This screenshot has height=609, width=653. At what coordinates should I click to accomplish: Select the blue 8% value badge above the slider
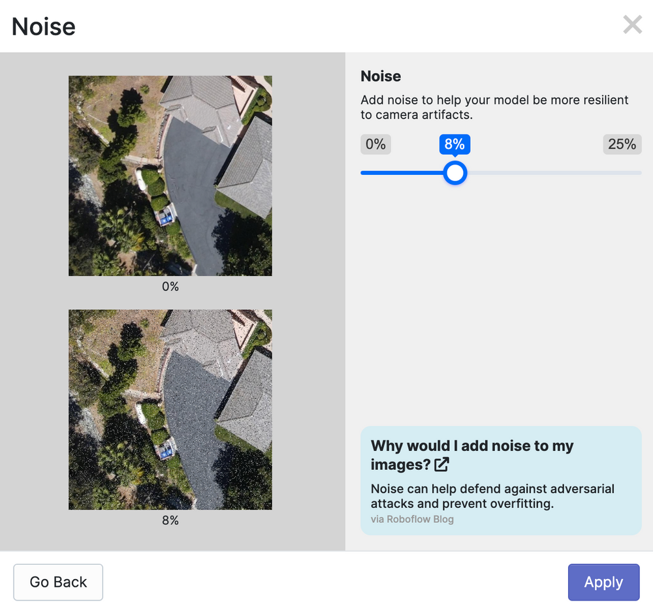[454, 144]
